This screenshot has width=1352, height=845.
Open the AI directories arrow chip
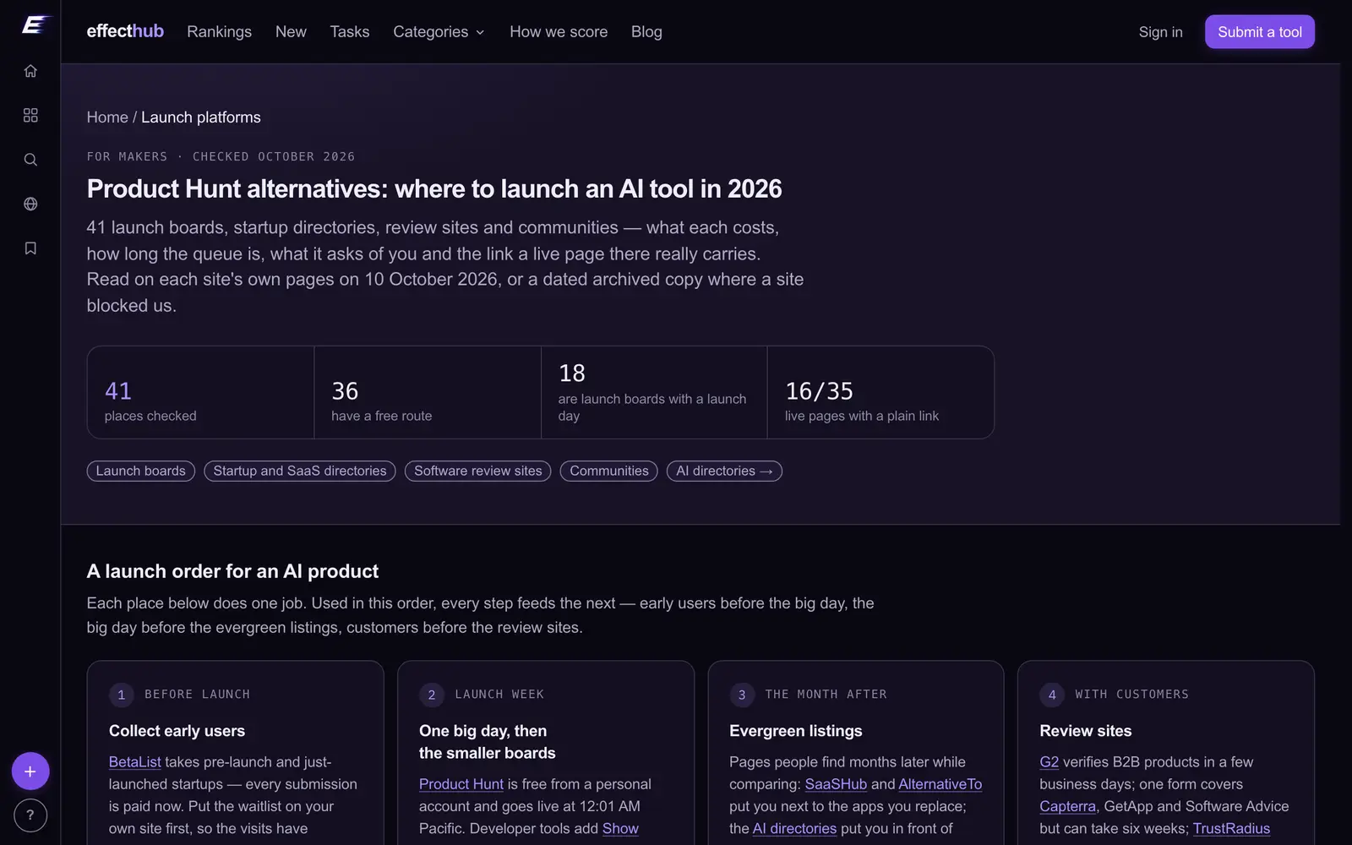(724, 471)
